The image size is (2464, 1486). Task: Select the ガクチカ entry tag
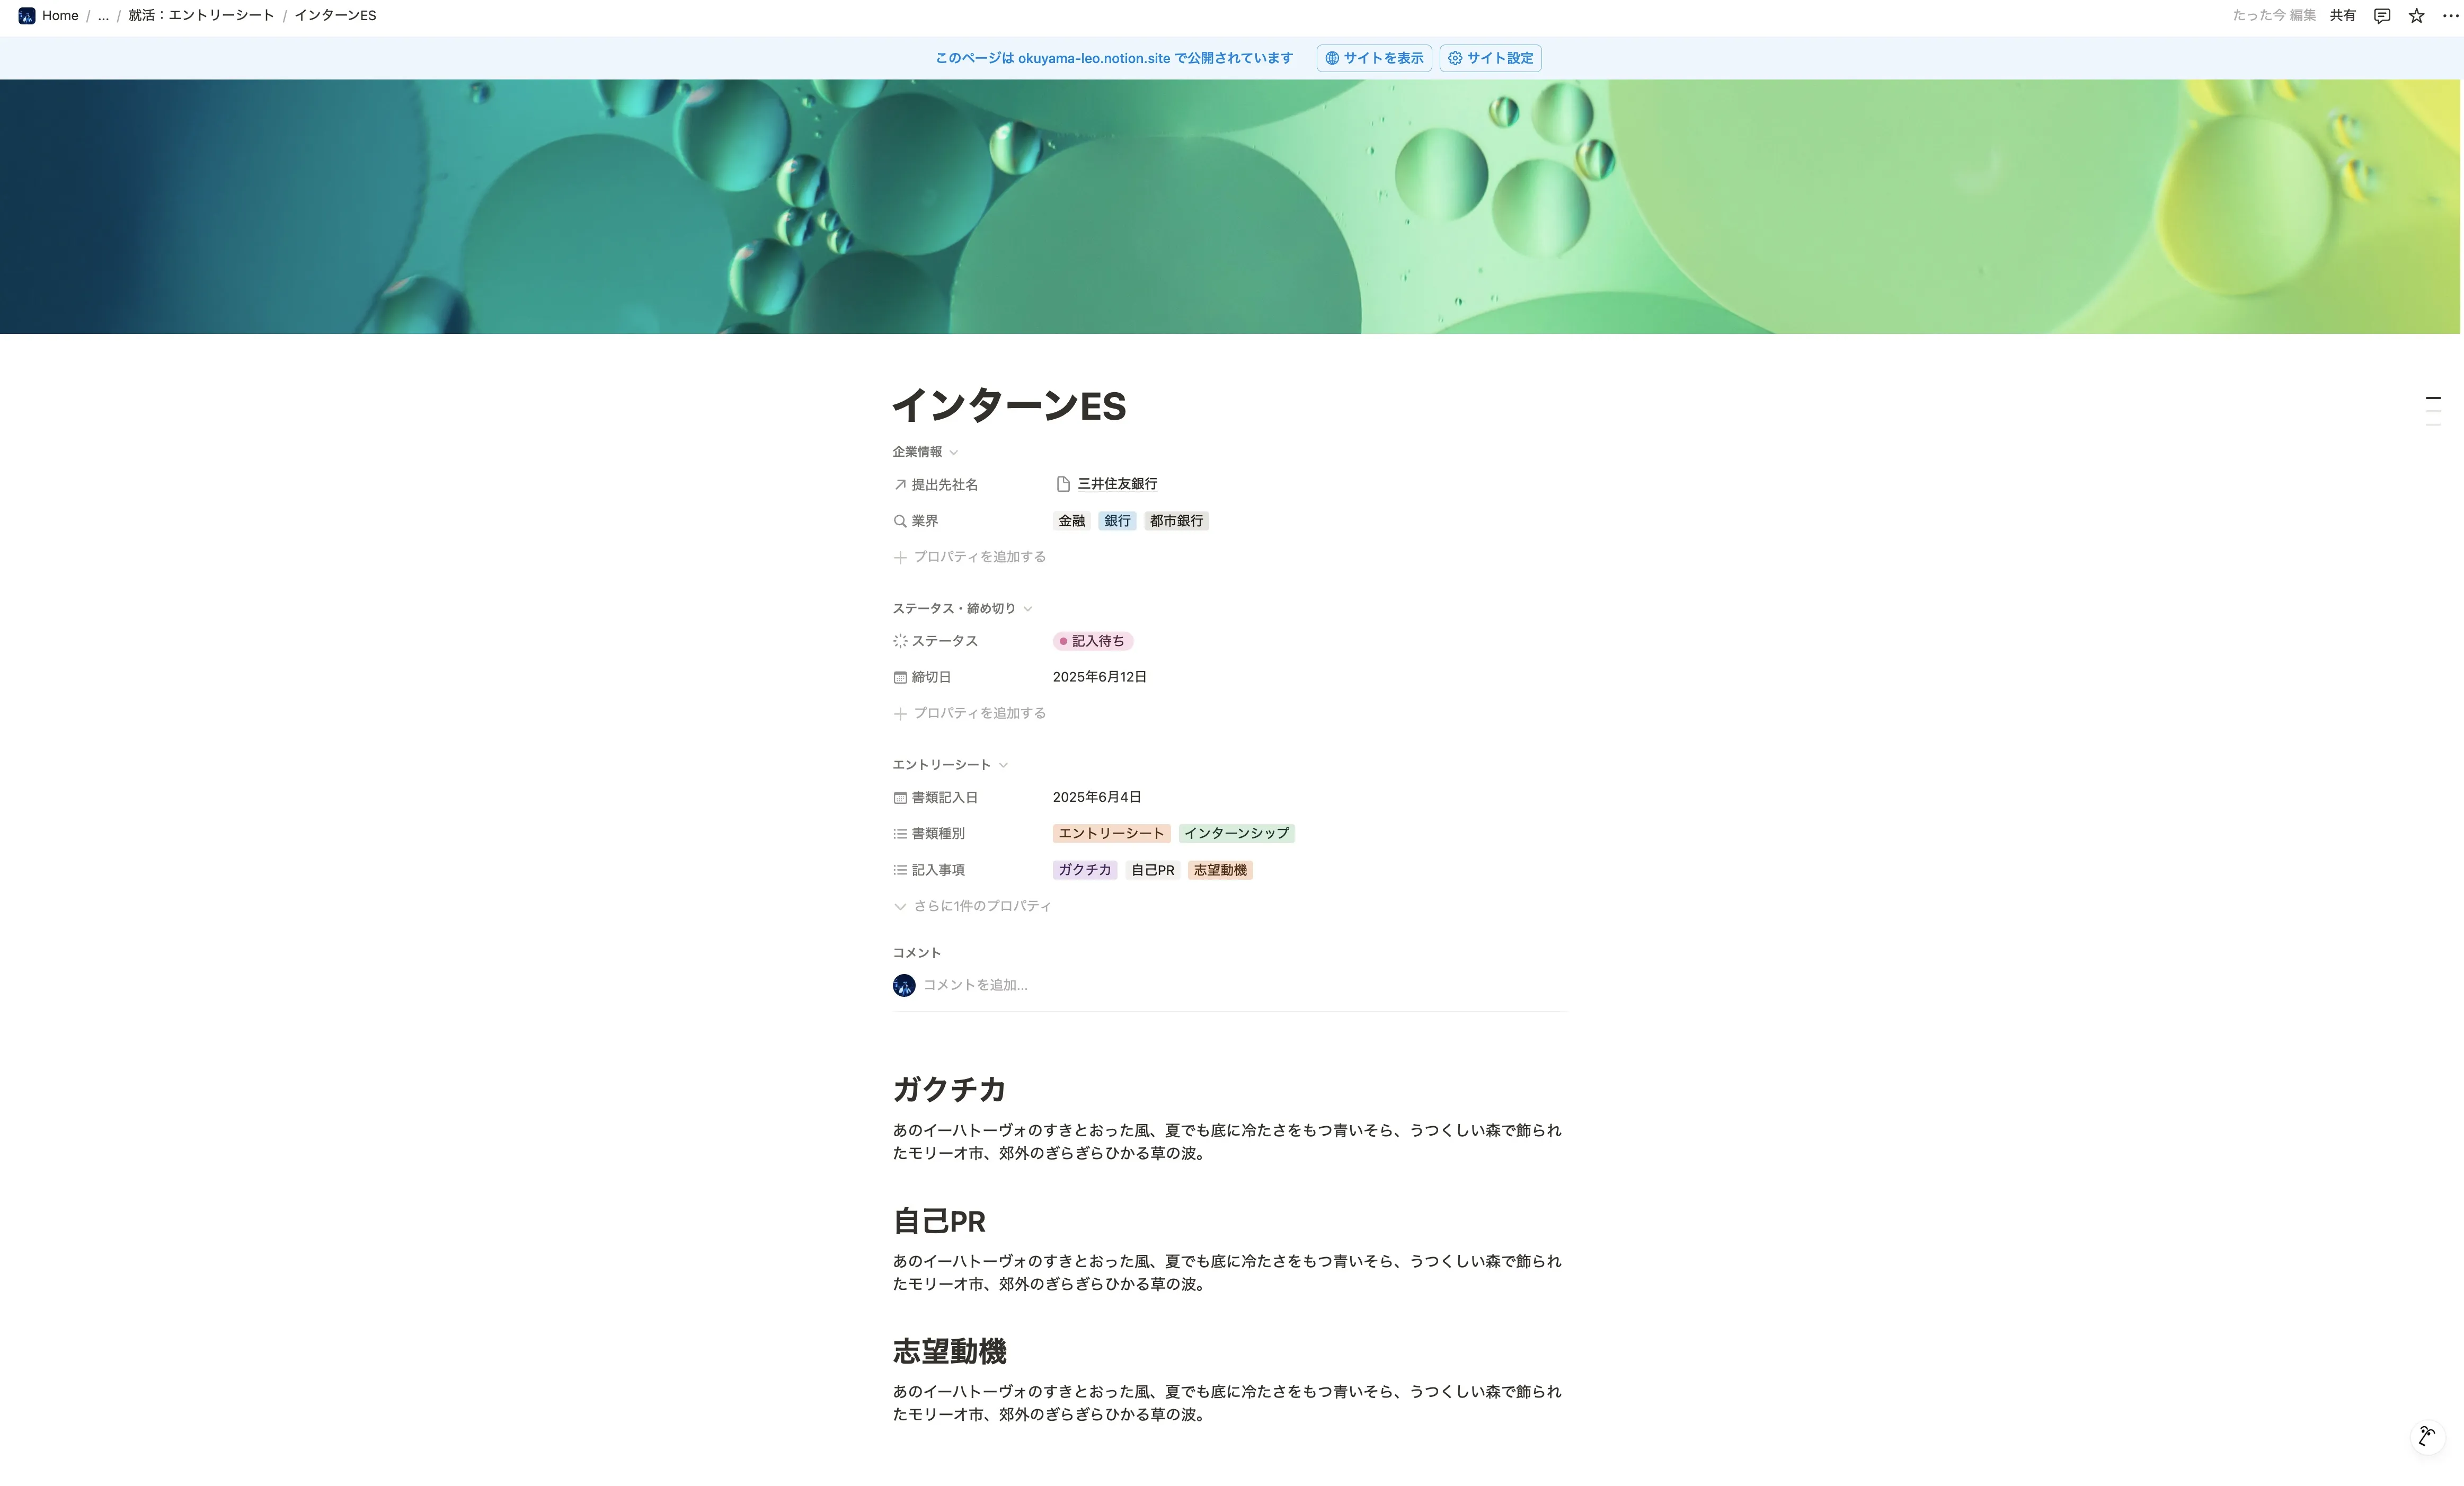(x=1084, y=870)
